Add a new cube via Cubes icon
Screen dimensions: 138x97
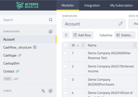pyautogui.click(x=50, y=91)
